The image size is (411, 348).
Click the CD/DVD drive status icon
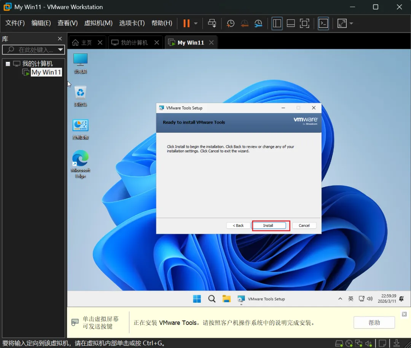[x=349, y=343]
